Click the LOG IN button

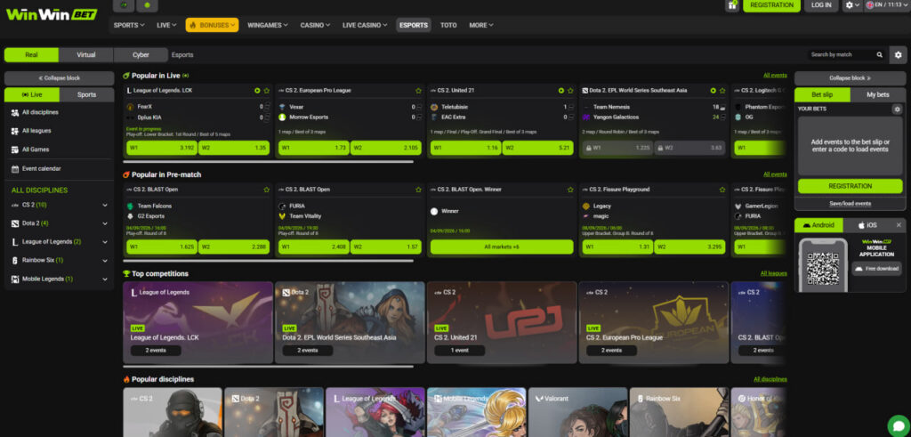coord(821,5)
